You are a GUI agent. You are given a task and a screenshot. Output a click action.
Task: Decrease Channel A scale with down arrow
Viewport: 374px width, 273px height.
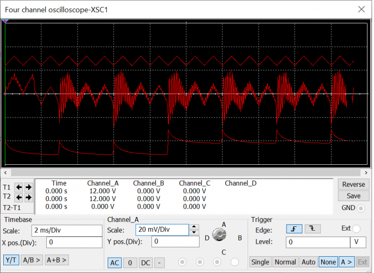click(x=195, y=232)
